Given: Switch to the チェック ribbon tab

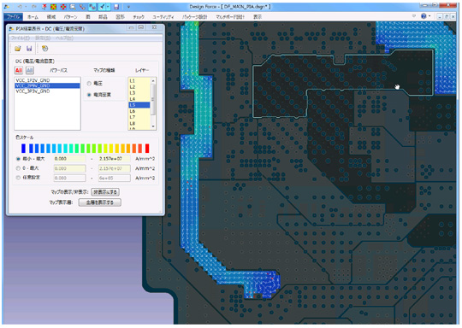Looking at the screenshot, I should point(139,17).
